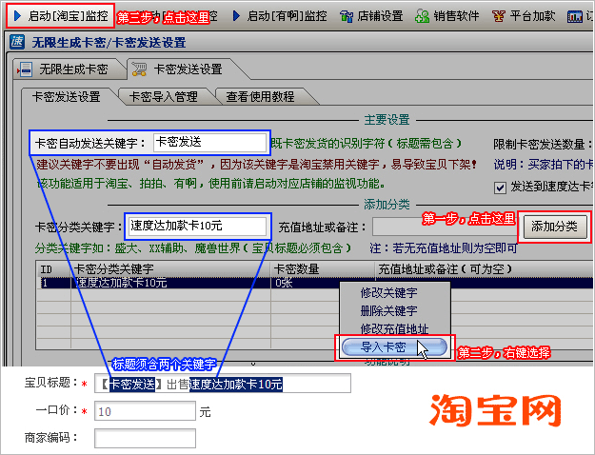The width and height of the screenshot is (595, 455).
Task: Click the 充值地址或备注 column header
Action: pos(485,269)
